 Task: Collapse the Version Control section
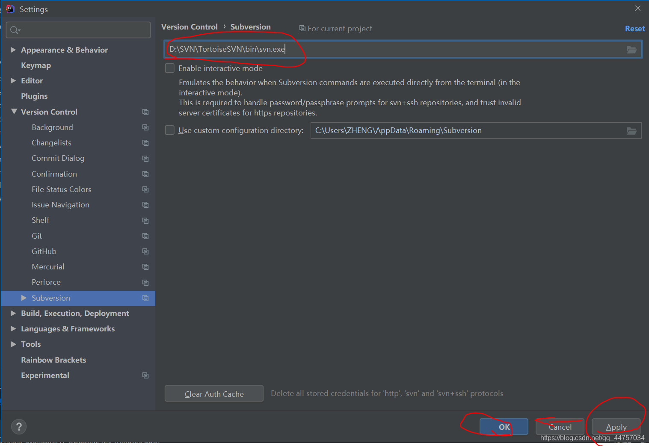(x=14, y=112)
